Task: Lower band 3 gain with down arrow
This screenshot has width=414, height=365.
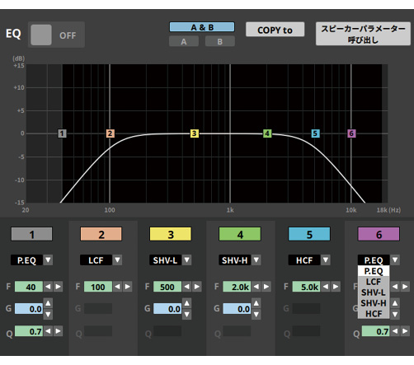Action: pos(187,314)
